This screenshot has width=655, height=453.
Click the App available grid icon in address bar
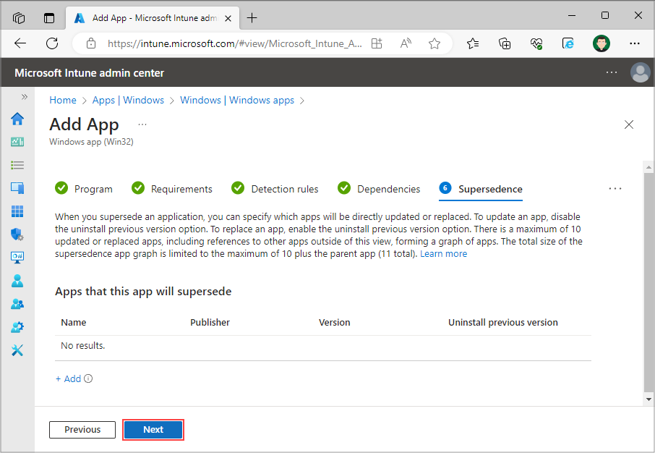point(377,43)
